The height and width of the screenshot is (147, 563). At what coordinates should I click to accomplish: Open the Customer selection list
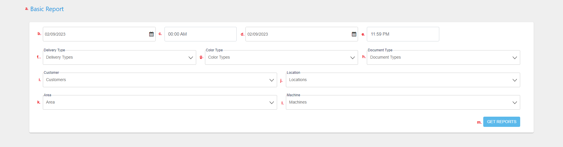click(160, 80)
